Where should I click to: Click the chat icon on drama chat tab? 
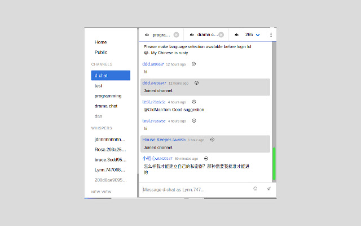click(x=192, y=35)
